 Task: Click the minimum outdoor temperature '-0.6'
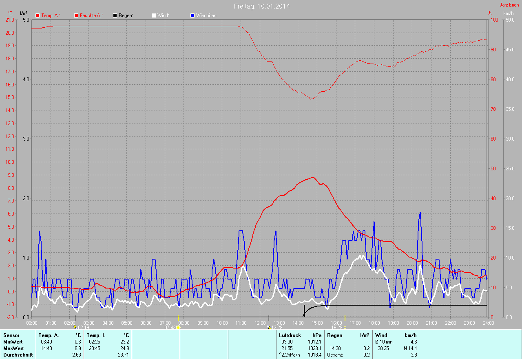click(x=76, y=342)
